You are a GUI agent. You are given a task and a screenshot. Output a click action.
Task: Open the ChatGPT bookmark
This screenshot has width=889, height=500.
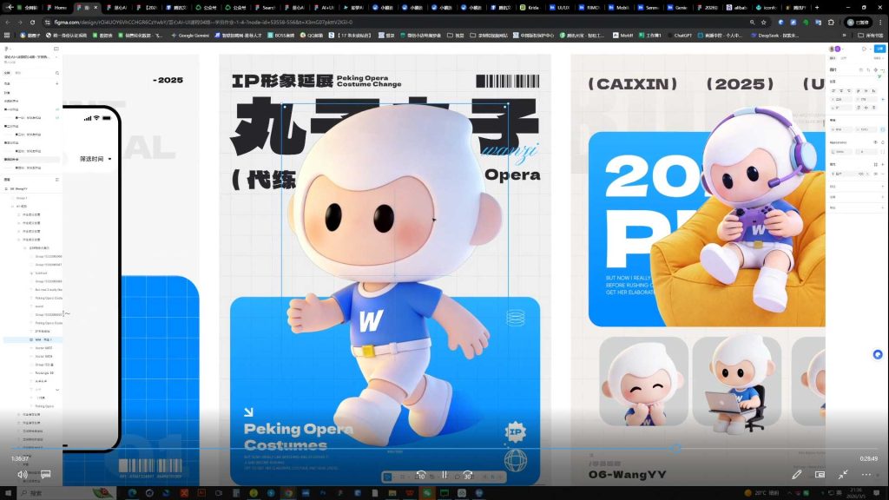coord(679,35)
